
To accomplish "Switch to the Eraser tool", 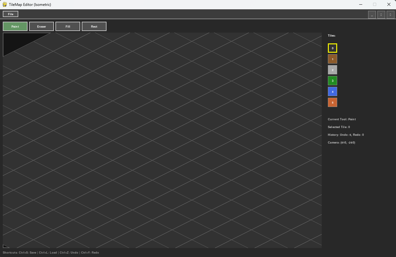I will (x=41, y=26).
